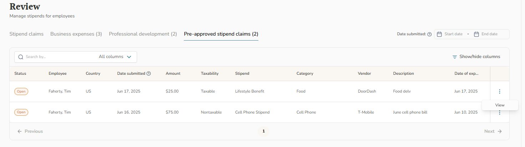This screenshot has height=147, width=525.
Task: Click the End date calendar icon
Action: pyautogui.click(x=476, y=34)
